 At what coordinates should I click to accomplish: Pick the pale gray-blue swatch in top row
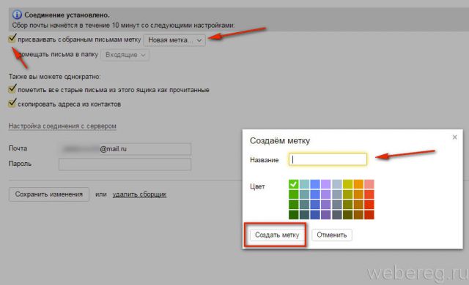[x=337, y=184]
